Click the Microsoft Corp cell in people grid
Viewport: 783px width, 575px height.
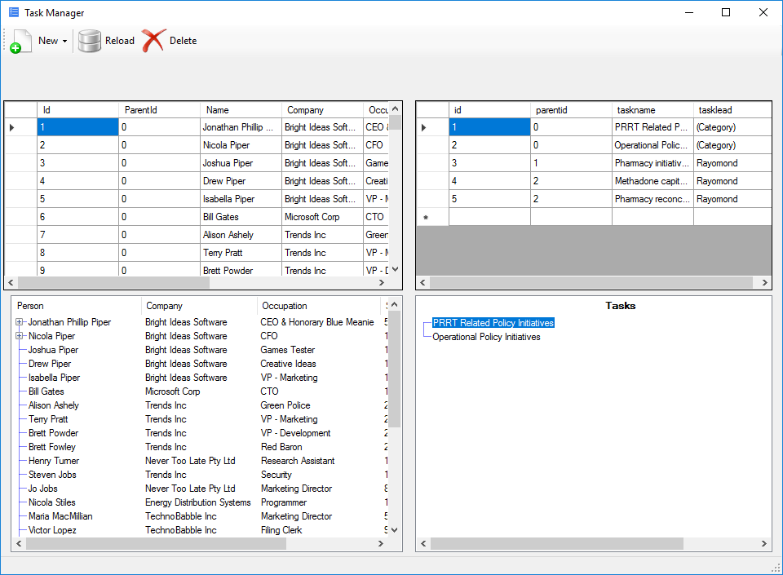322,217
